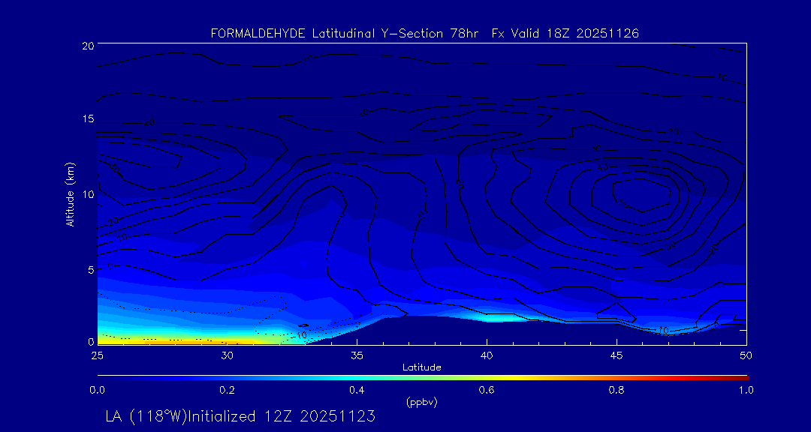Click the colorbar at the 0.4 mark
811x432 pixels.
(x=357, y=376)
